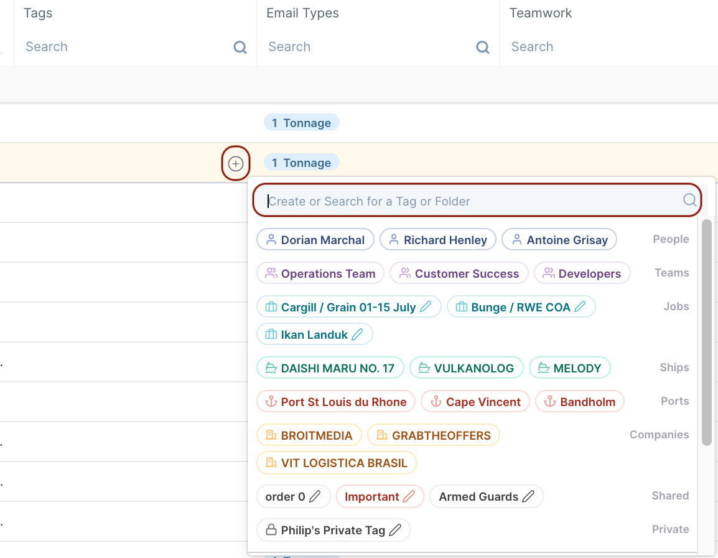718x558 pixels.
Task: Select the Dorian Marchal person tag
Action: [315, 240]
